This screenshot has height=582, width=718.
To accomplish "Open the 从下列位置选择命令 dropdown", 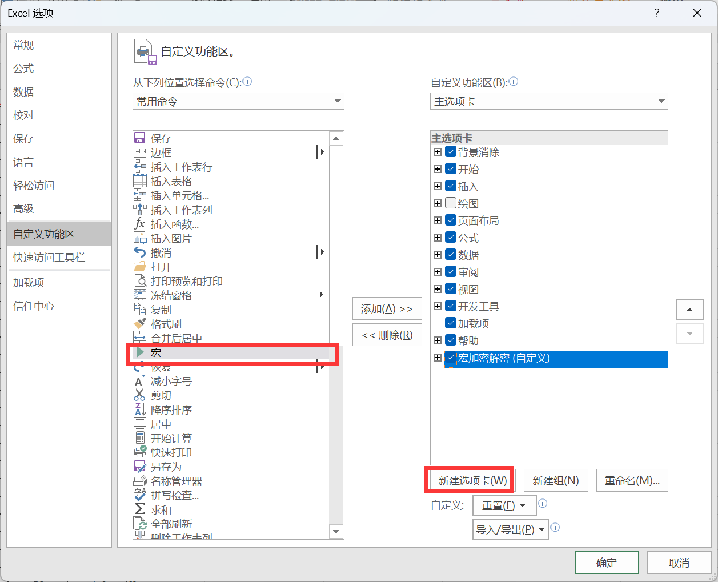I will 238,101.
